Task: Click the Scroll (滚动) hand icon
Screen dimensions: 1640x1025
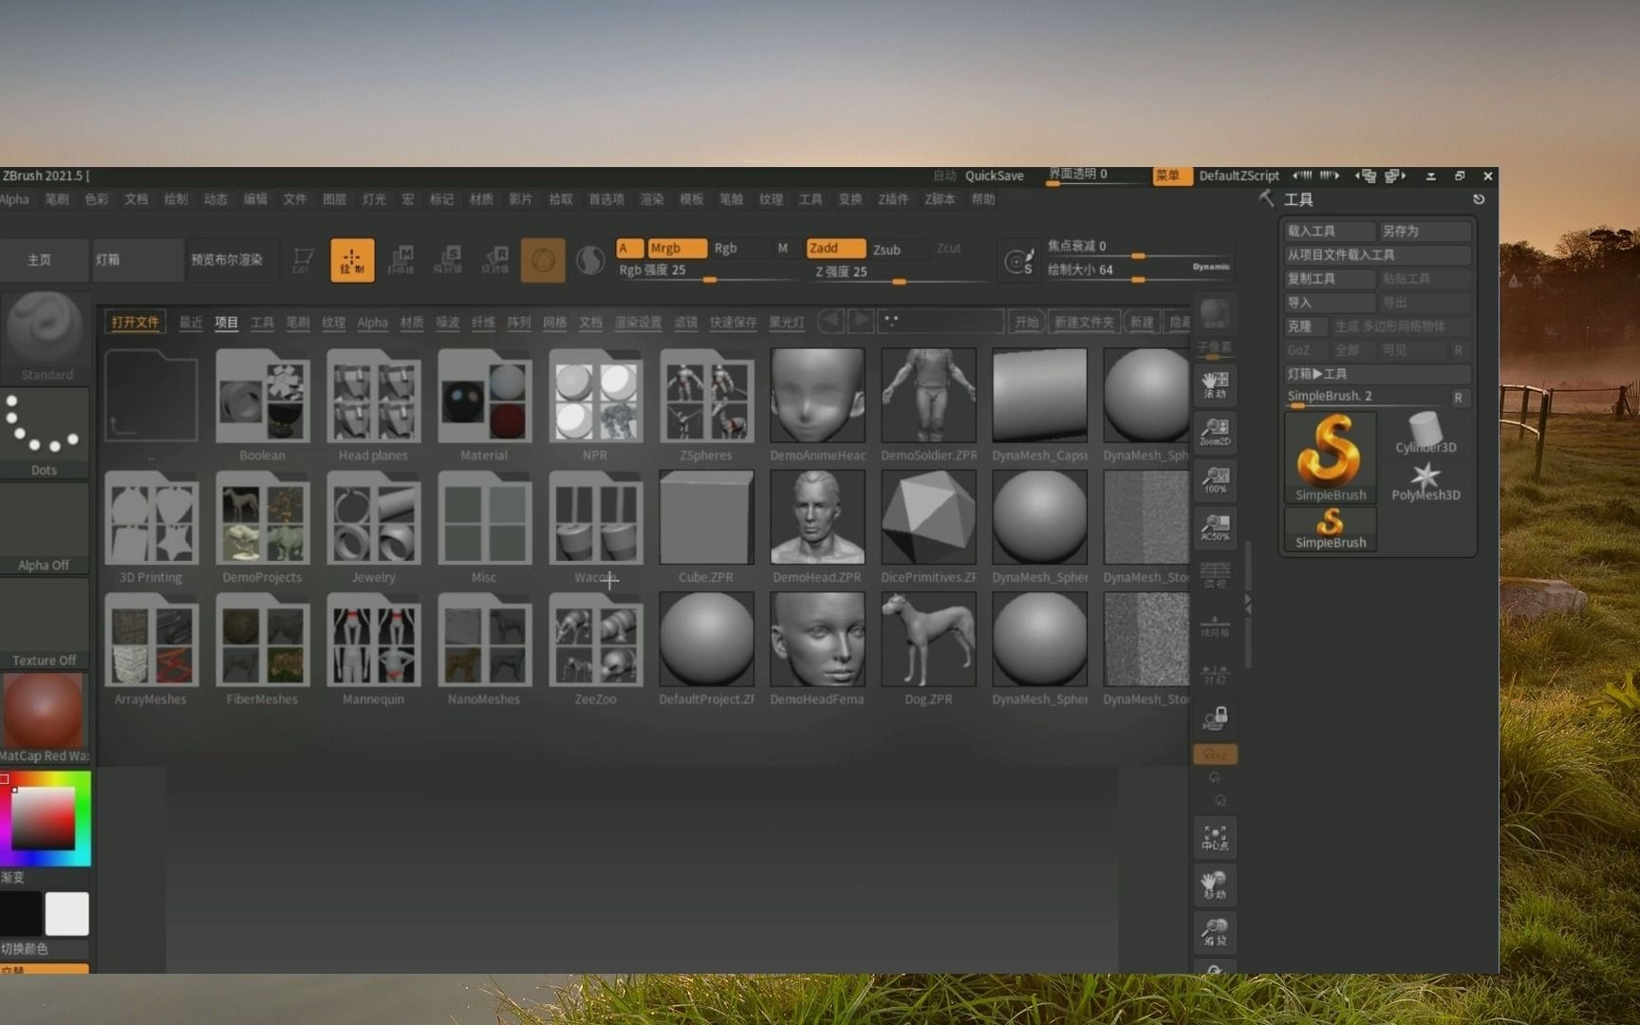Action: [x=1215, y=384]
